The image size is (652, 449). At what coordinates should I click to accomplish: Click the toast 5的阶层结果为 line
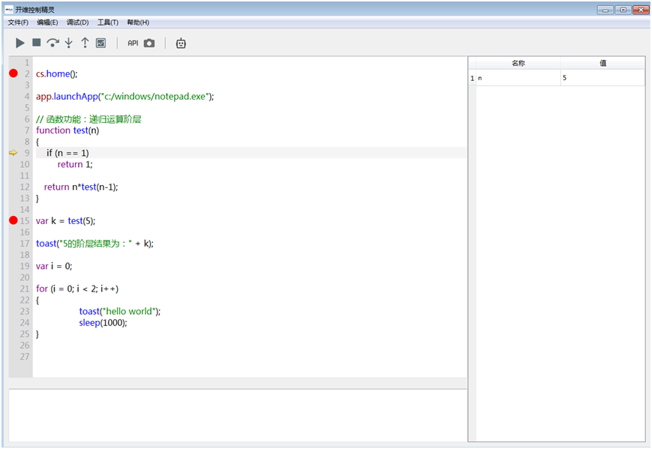click(x=95, y=244)
